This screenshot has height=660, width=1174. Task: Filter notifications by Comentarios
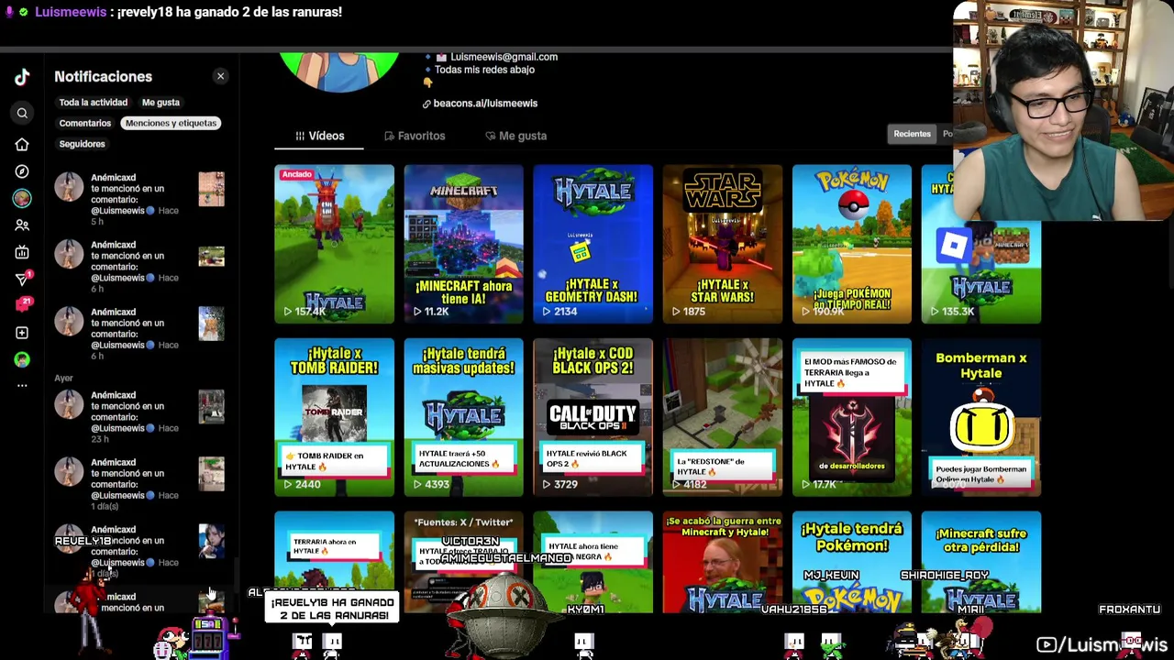[85, 123]
